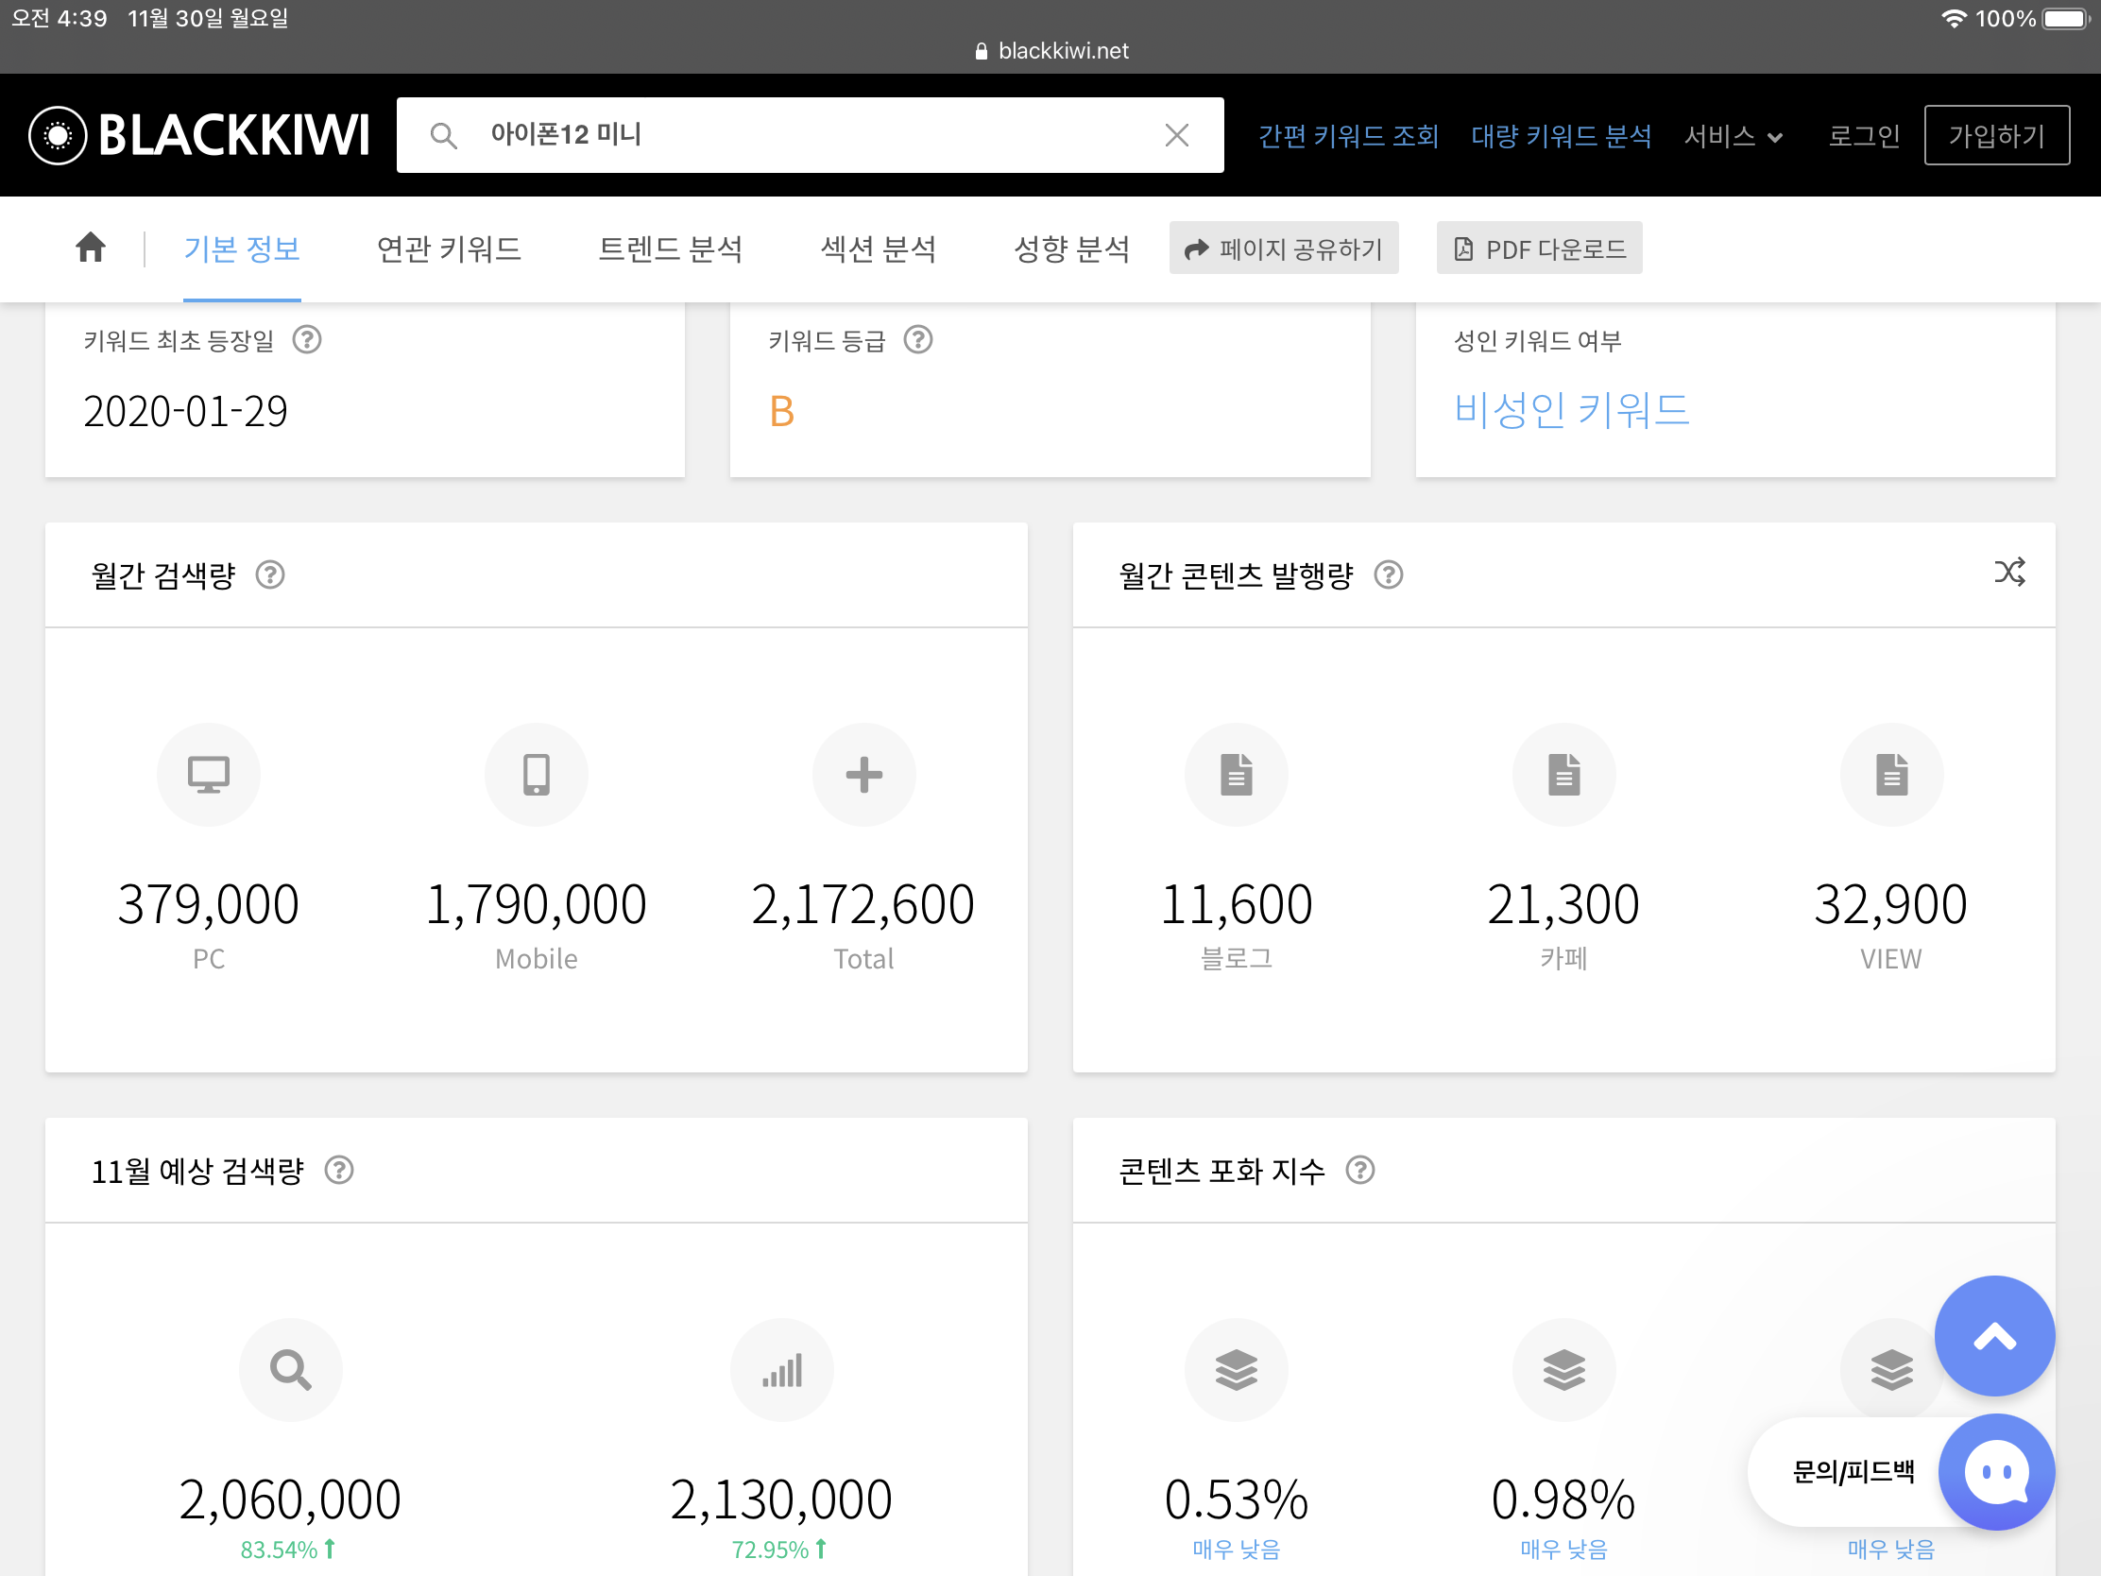The height and width of the screenshot is (1576, 2101).
Task: Open help tooltip for 월간 검색량
Action: point(271,574)
